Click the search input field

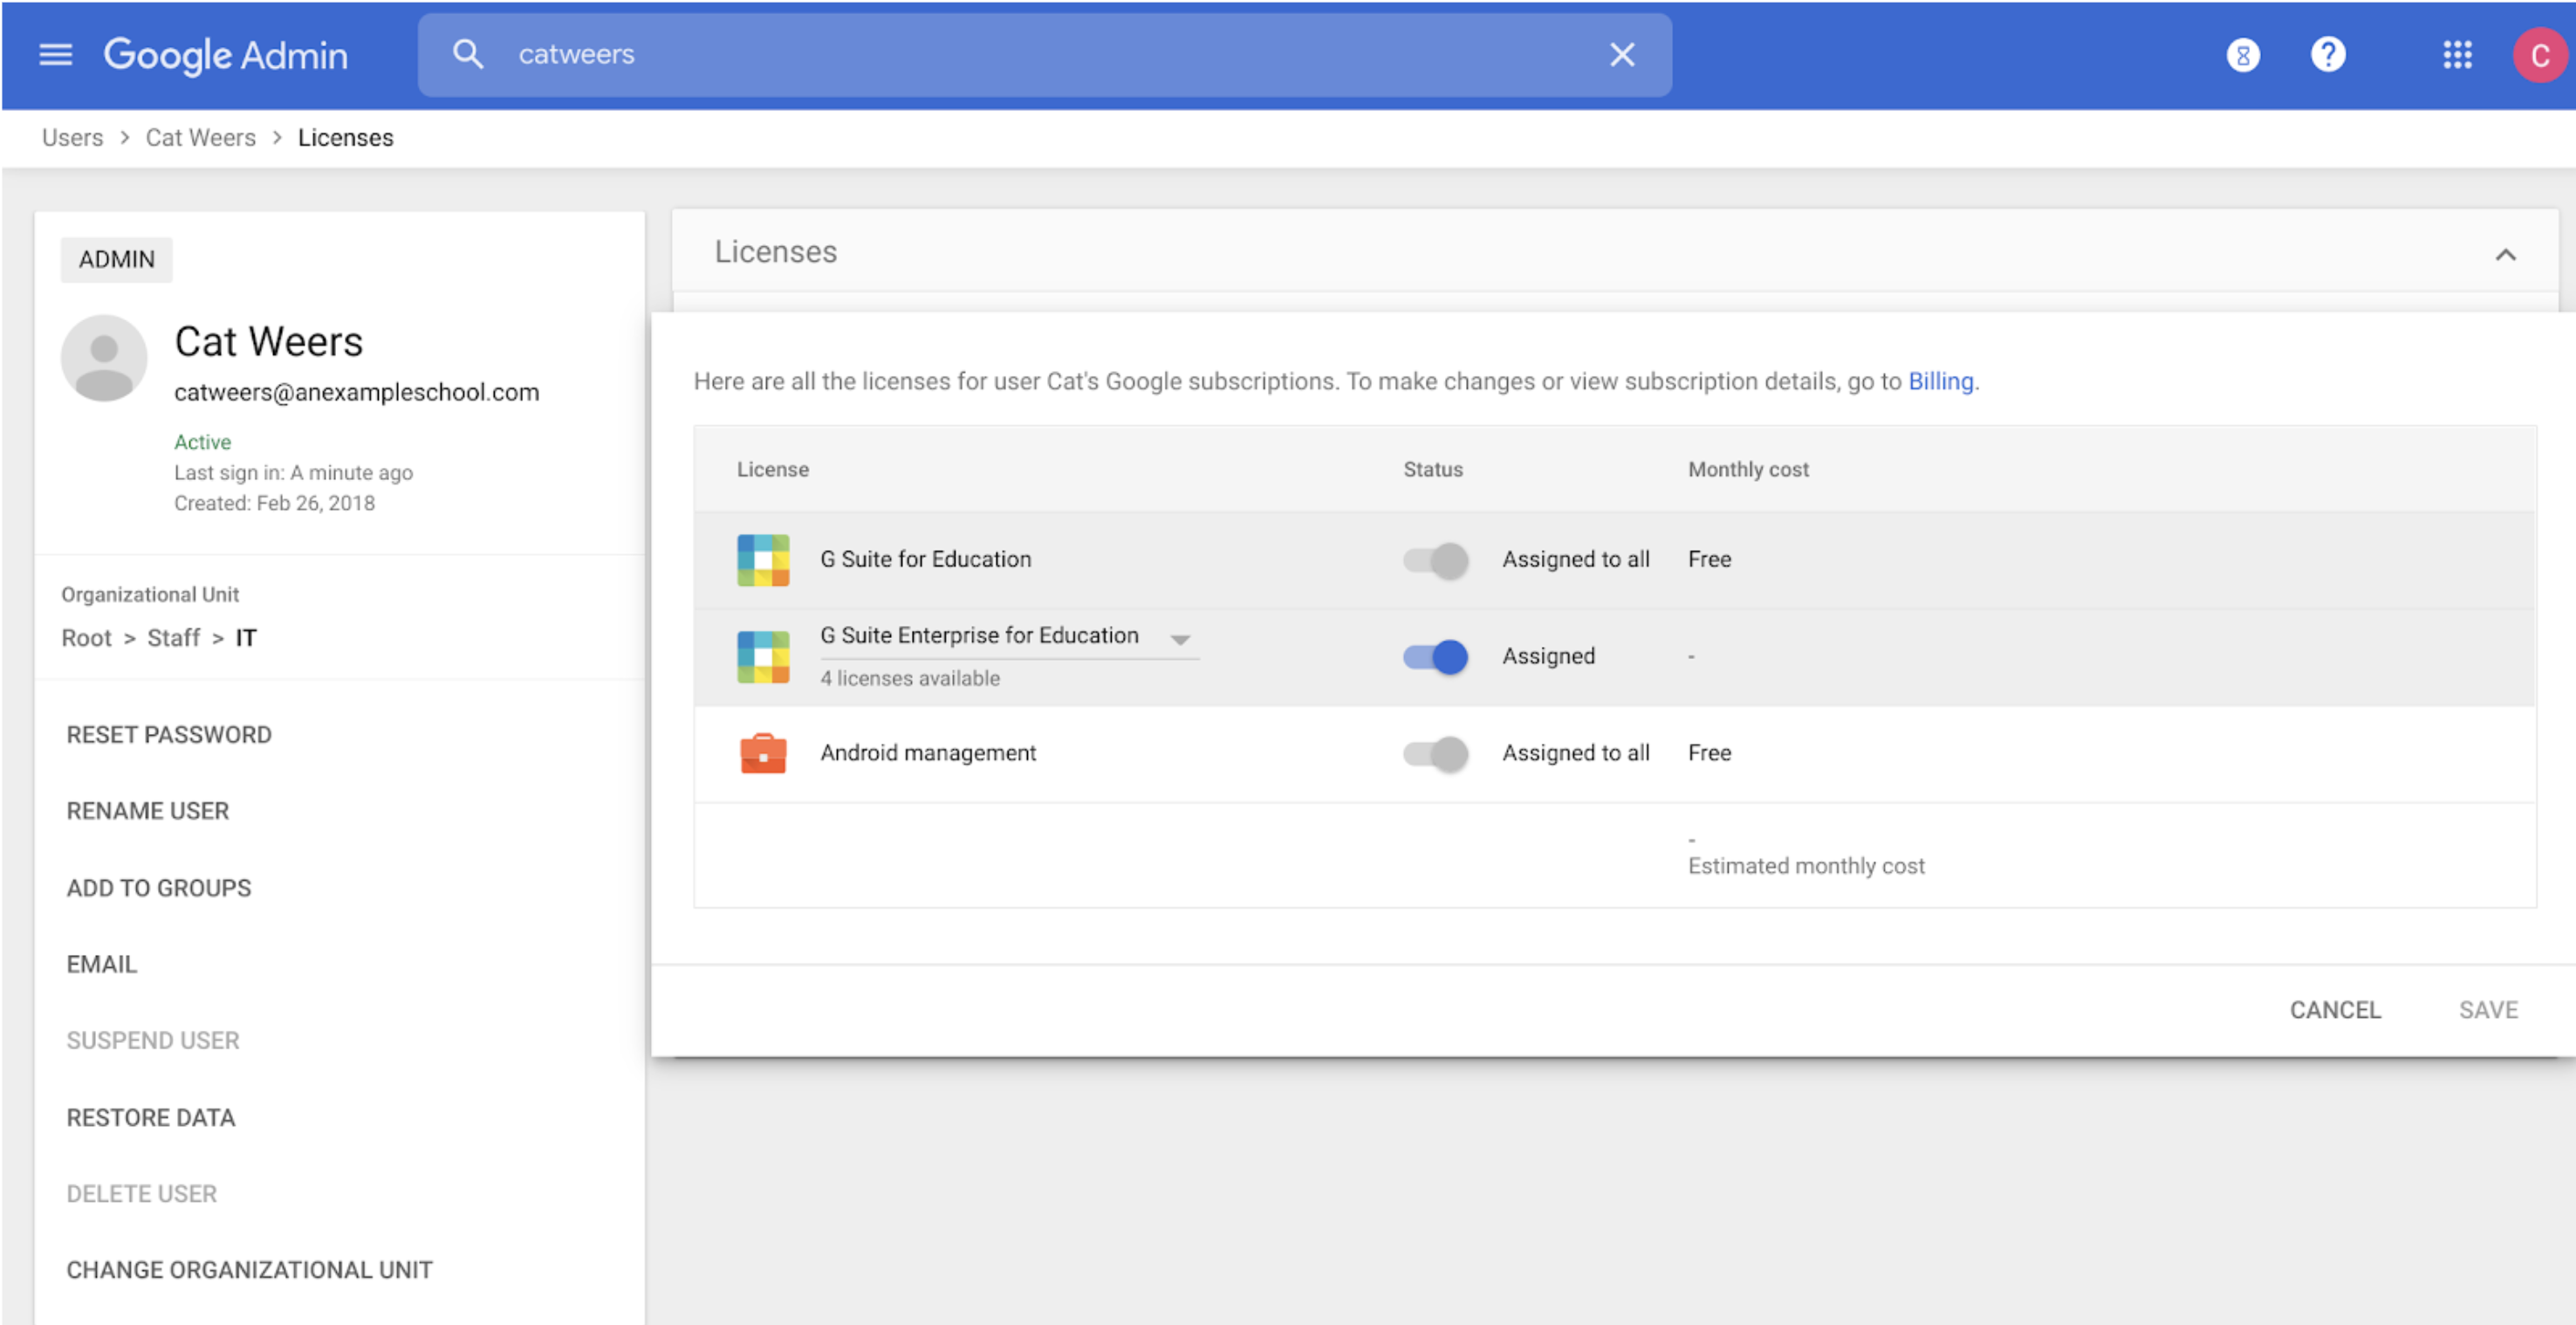click(x=1042, y=54)
